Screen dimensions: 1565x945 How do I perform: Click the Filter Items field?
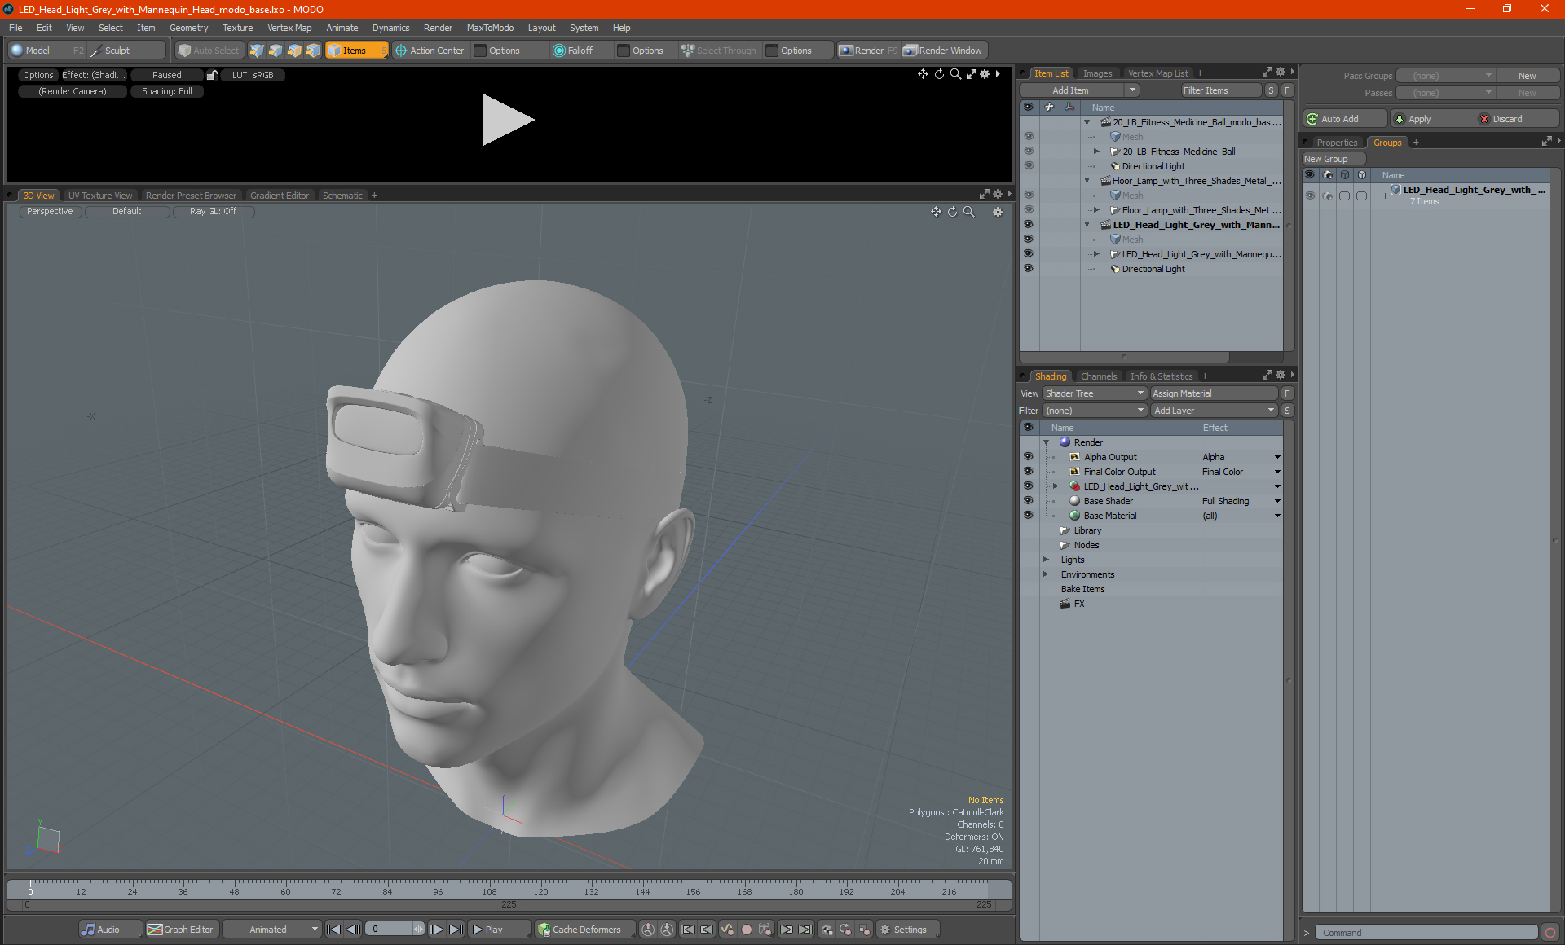[x=1220, y=90]
